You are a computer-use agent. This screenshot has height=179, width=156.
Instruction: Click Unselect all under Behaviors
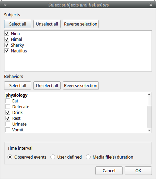click(x=47, y=86)
